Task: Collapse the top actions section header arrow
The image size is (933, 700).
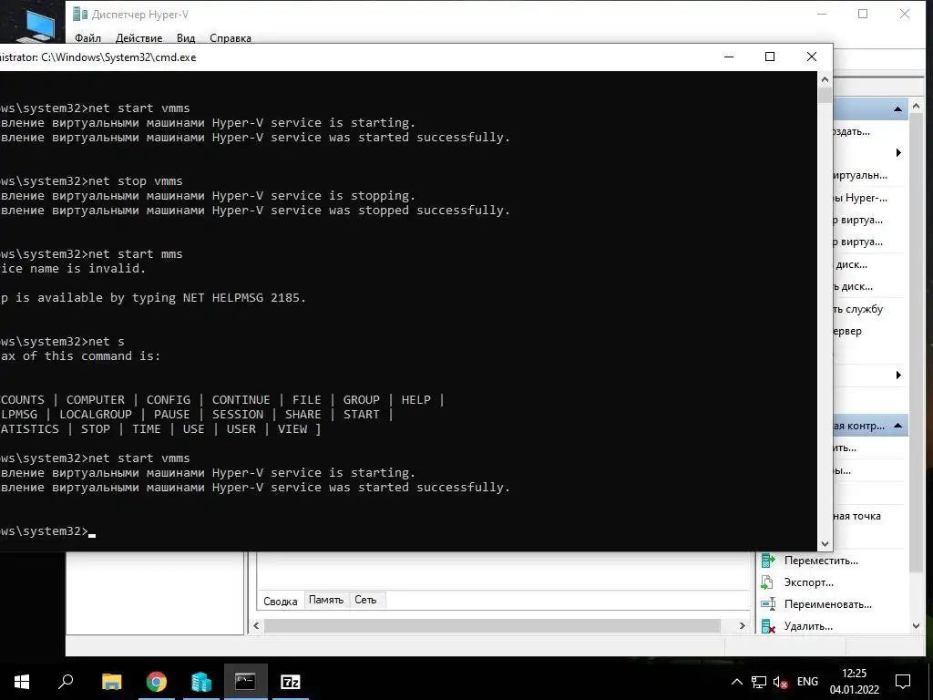Action: pyautogui.click(x=897, y=109)
